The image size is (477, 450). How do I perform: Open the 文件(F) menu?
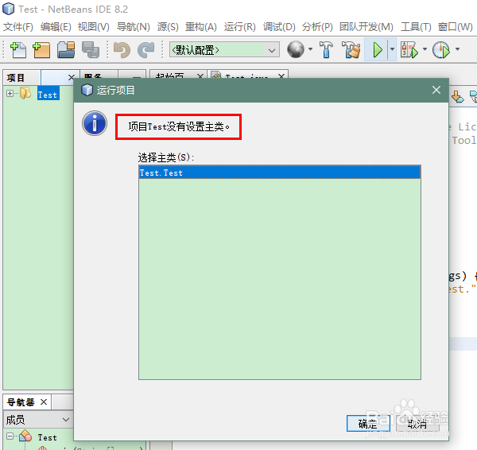coord(18,27)
